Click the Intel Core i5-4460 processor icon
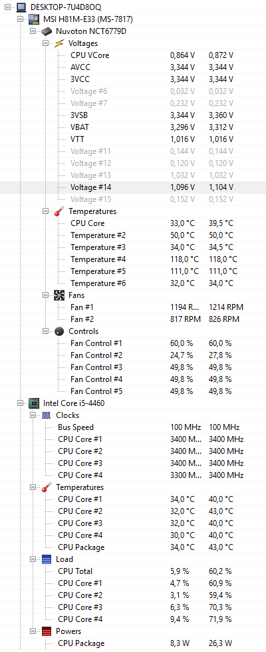The image size is (266, 652). [x=34, y=403]
